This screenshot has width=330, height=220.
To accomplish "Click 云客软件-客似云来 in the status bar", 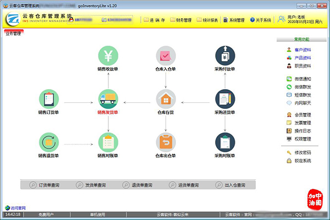I will [173, 215].
